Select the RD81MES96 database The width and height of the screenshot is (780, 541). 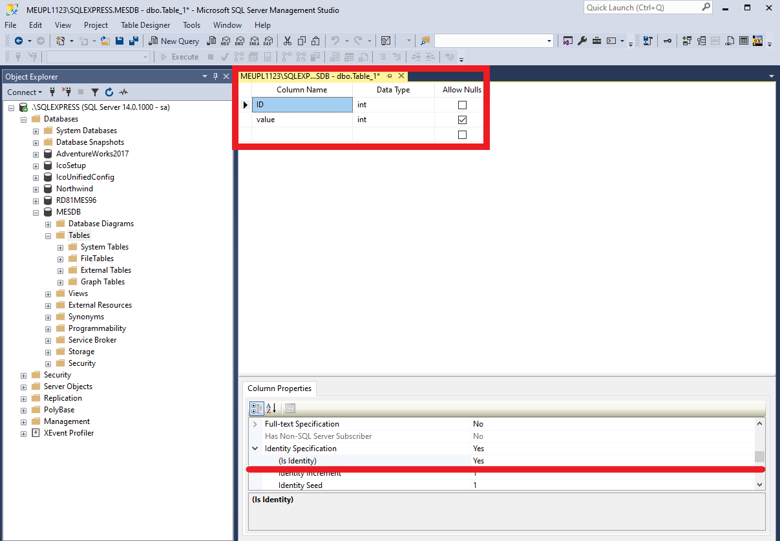point(76,200)
